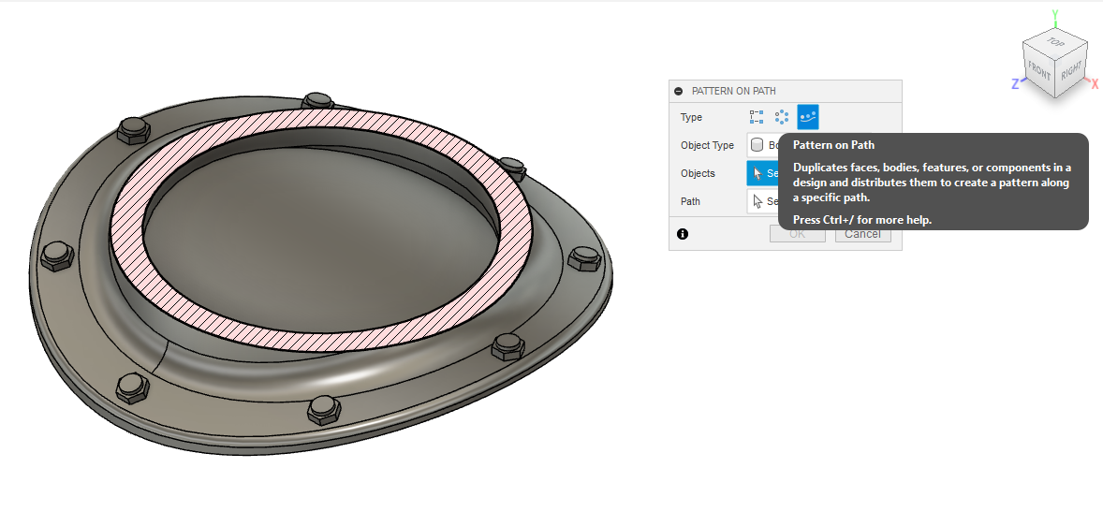Viewport: 1103px width, 512px height.
Task: Select the Circular Pattern type icon
Action: 782,117
